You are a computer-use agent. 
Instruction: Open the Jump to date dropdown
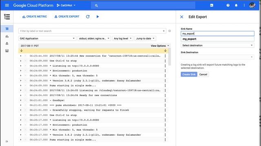(x=145, y=39)
